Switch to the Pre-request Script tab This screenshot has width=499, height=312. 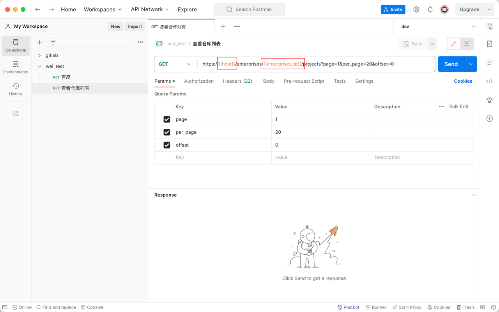(x=304, y=81)
